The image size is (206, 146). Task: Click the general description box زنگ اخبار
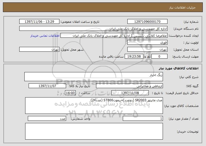pyautogui.click(x=94, y=77)
